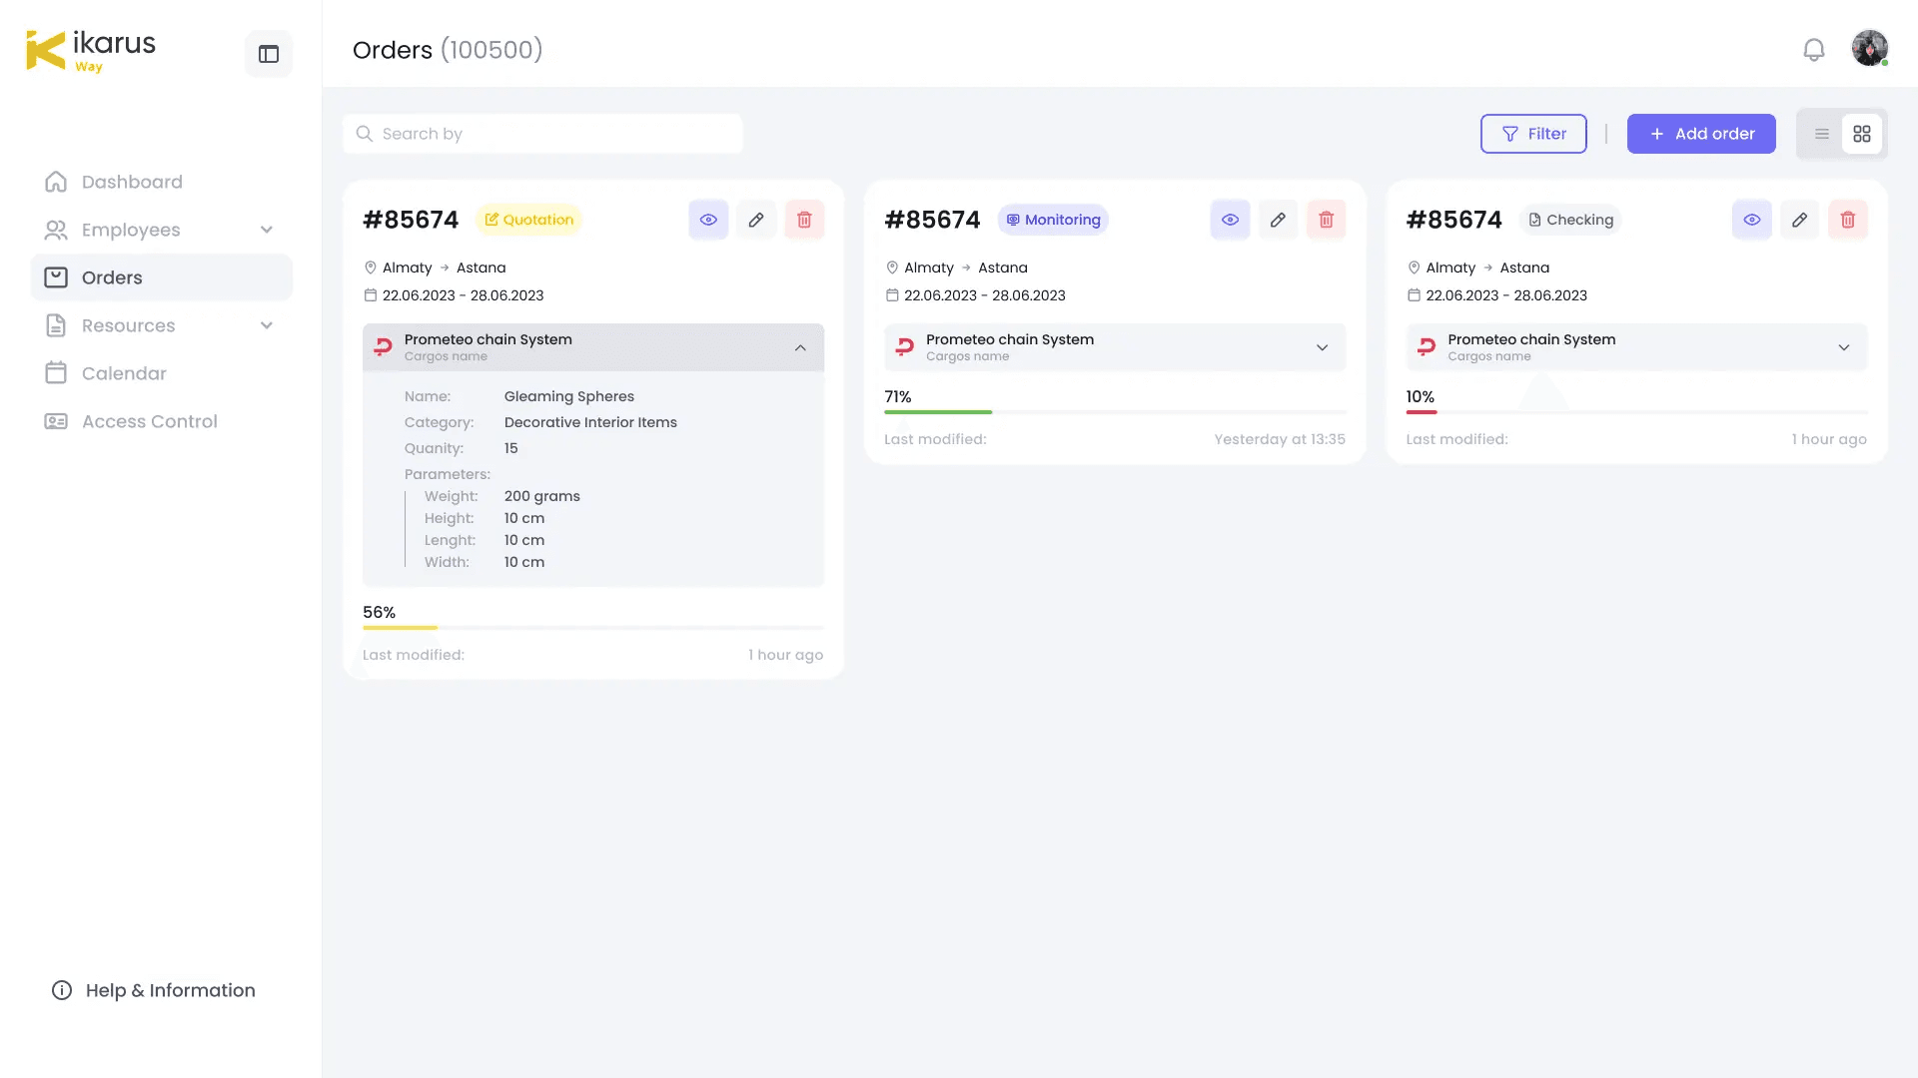This screenshot has width=1918, height=1078.
Task: Expand the Employees sidebar submenu
Action: 267,230
